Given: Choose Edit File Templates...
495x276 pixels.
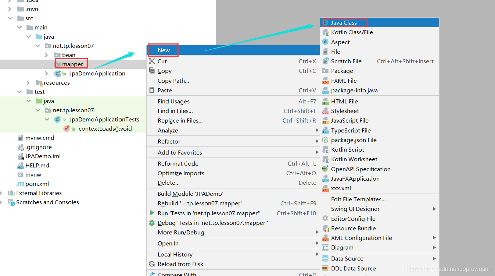Looking at the screenshot, I should pos(380,199).
